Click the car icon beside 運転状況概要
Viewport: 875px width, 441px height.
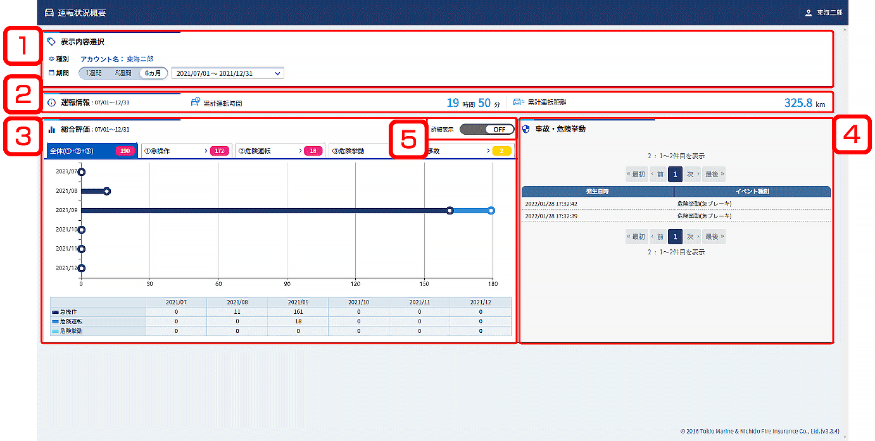coord(49,13)
